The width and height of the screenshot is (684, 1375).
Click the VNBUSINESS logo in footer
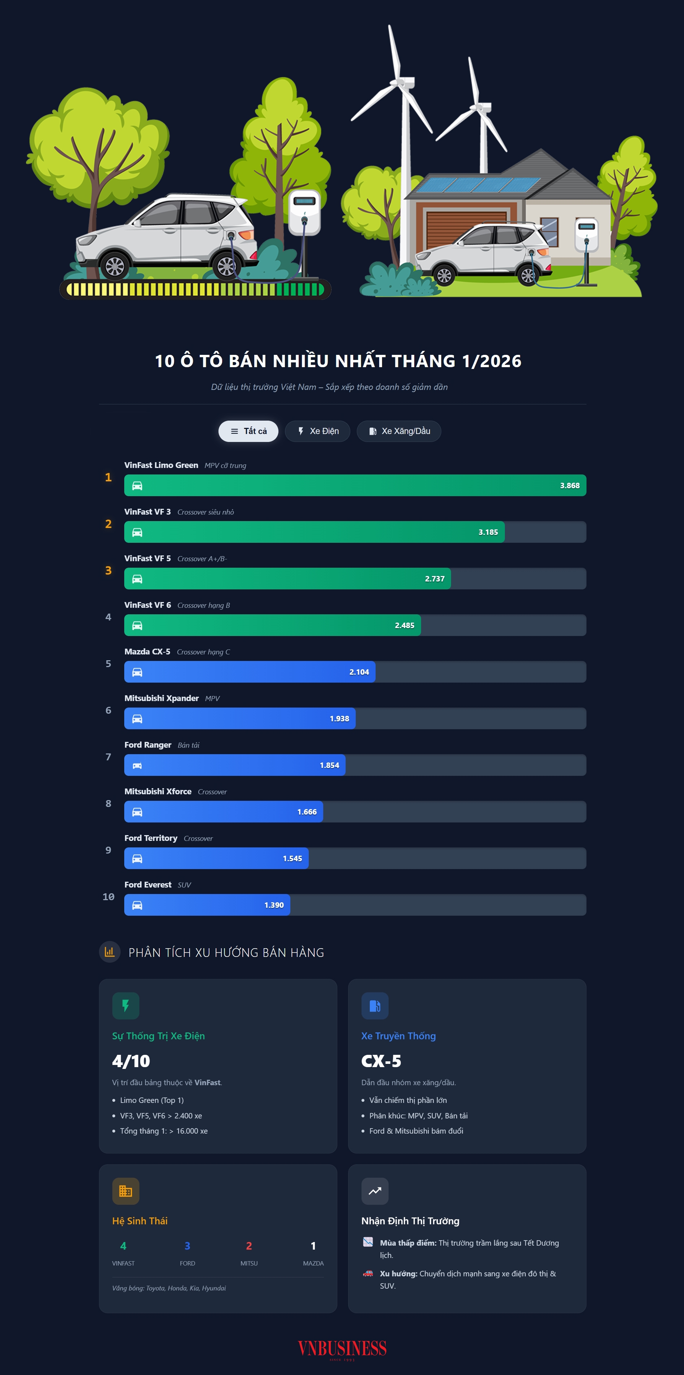(x=342, y=1349)
